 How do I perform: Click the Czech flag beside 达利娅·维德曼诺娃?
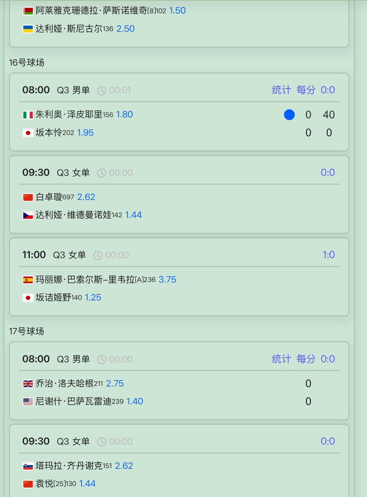pyautogui.click(x=28, y=215)
